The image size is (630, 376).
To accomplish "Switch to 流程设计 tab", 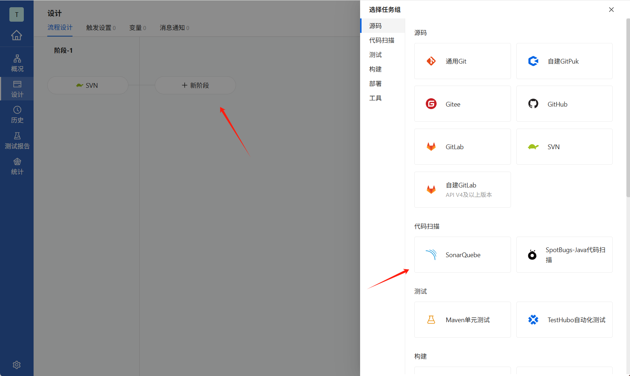I will (x=60, y=27).
